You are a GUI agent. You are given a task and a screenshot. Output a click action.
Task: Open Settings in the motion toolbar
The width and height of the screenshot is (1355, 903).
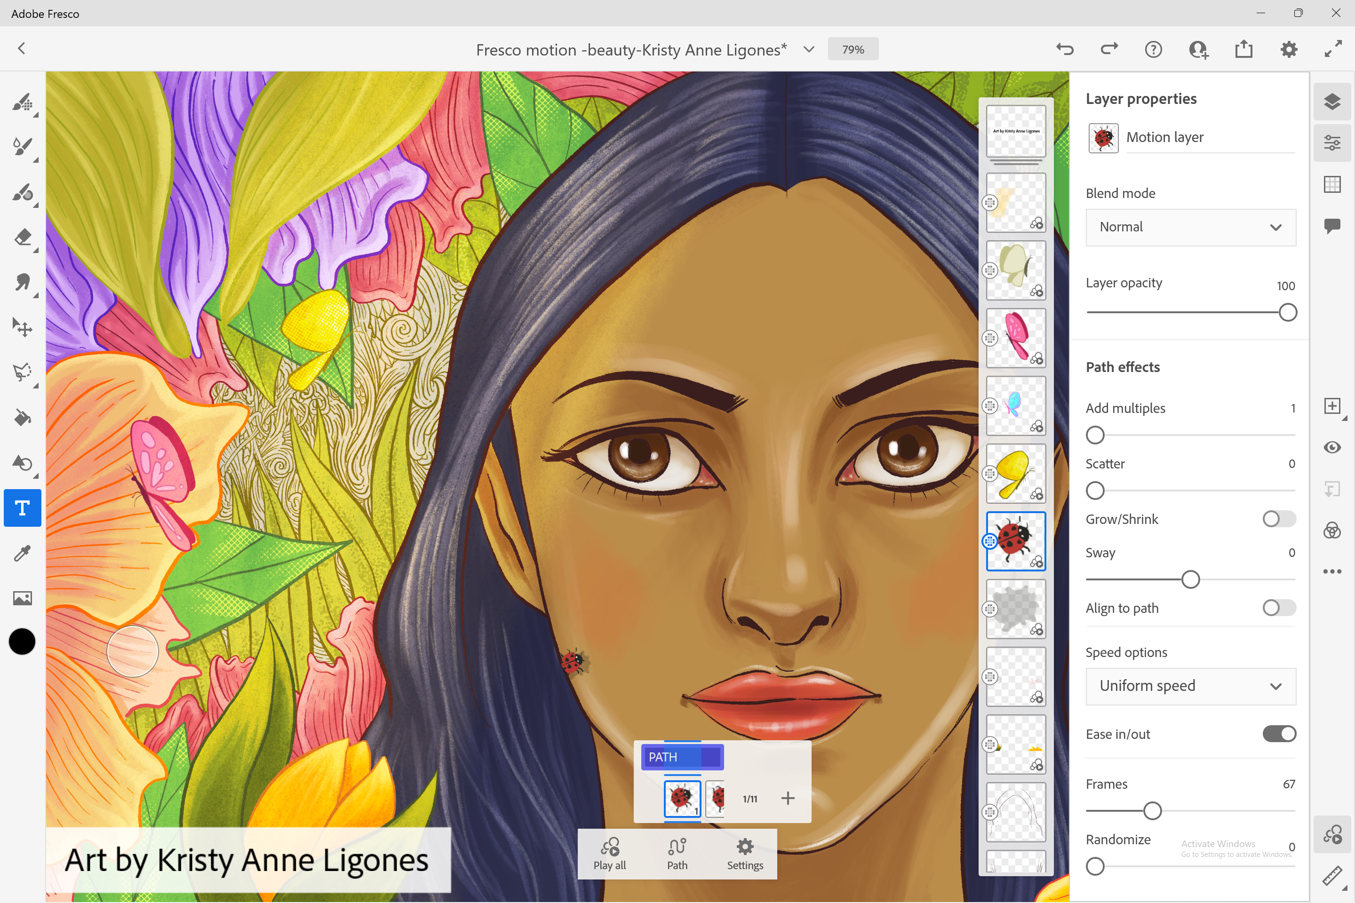(744, 854)
